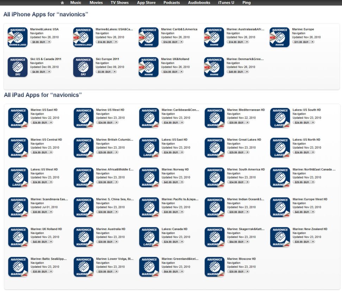Open the Marine: Norway HD app icon
Viewport: 342px width, 291px height.
pos(149,177)
